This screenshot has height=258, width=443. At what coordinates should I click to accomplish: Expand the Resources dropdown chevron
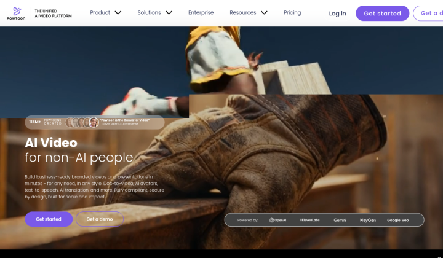[x=264, y=13]
